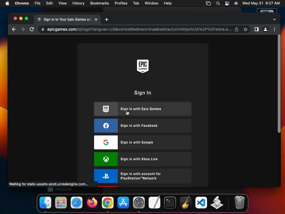Launch Visual Studio Code from the Dock
The image size is (285, 214).
[x=201, y=203]
